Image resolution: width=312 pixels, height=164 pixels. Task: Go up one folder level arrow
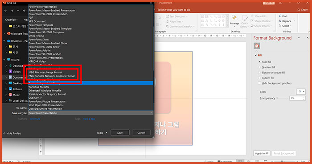(x=24, y=11)
